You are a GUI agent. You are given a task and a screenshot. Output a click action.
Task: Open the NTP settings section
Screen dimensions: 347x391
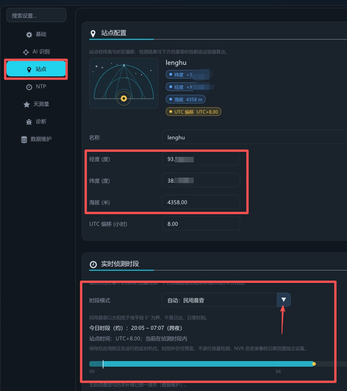(x=36, y=86)
